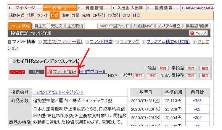The width and height of the screenshot is (222, 130).
Task: Open the 入出金・入出庫 main menu tab
Action: [x=129, y=8]
